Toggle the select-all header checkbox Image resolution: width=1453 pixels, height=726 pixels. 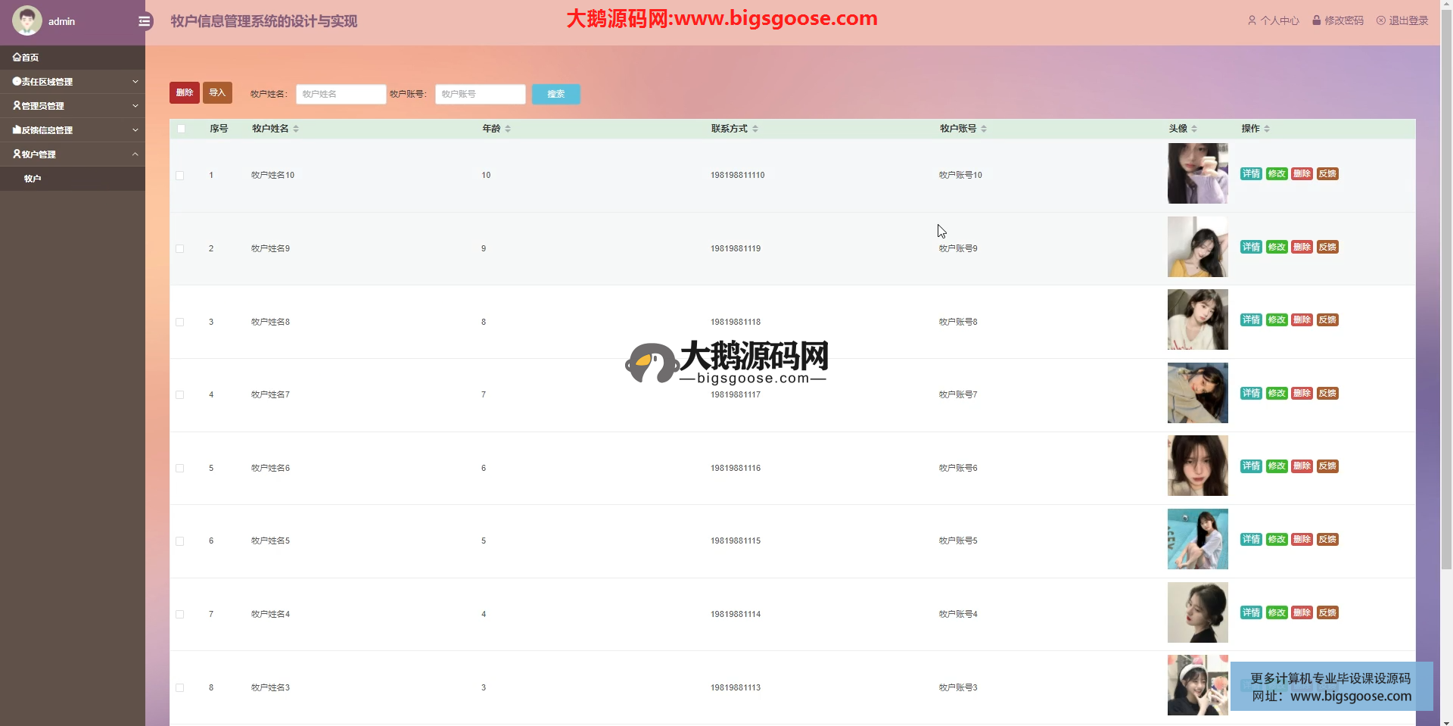point(181,129)
